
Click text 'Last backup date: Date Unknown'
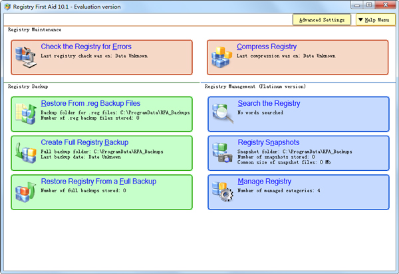[x=81, y=157]
